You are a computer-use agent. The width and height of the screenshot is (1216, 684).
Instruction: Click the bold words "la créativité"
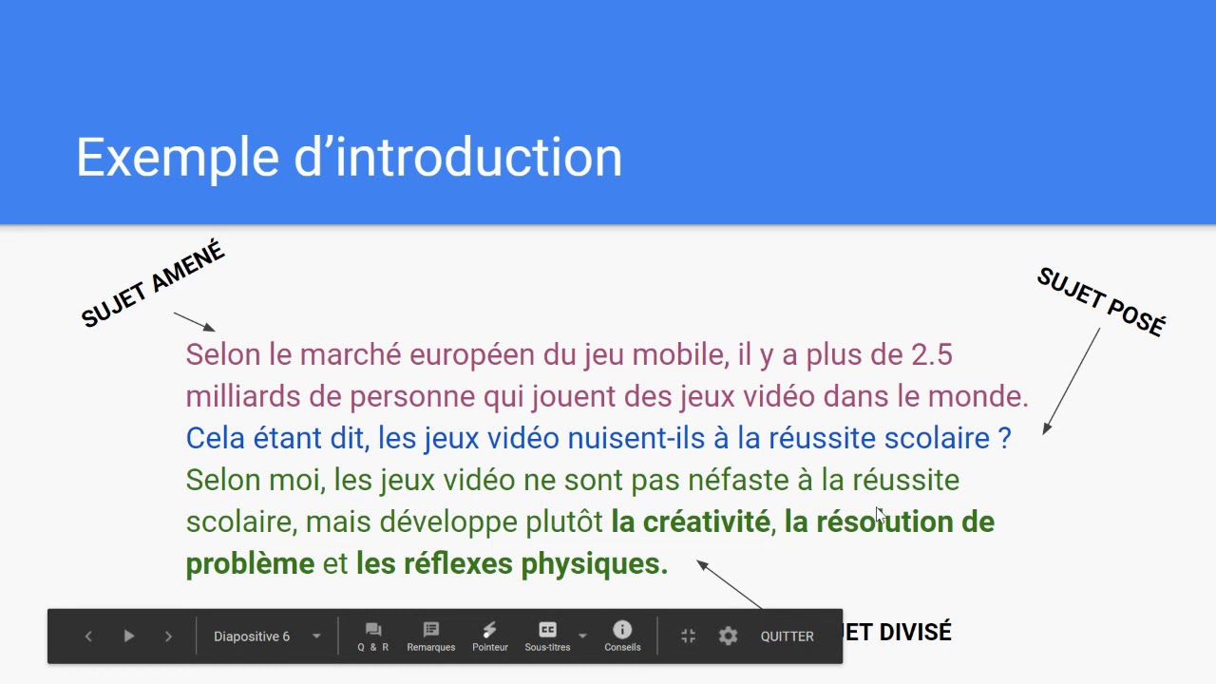tap(691, 522)
